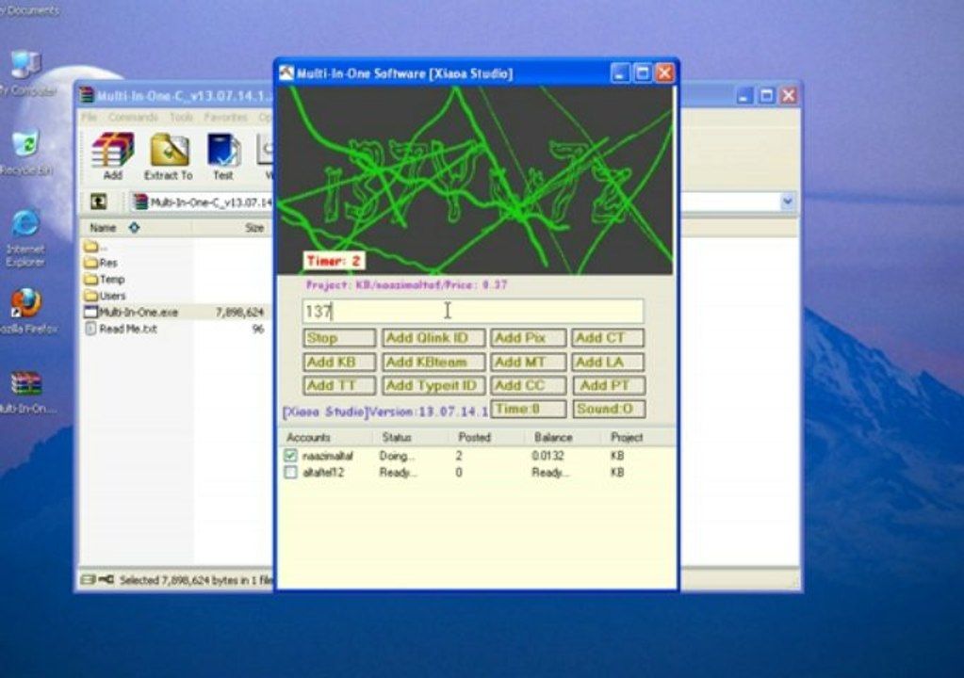Click the Xiaoa Studio Version label
This screenshot has width=964, height=678.
[385, 412]
